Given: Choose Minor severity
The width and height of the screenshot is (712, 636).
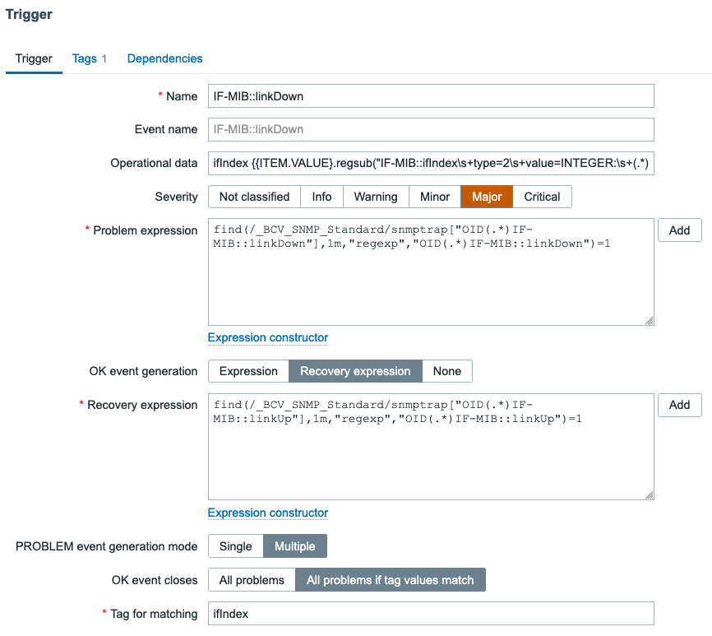Looking at the screenshot, I should pyautogui.click(x=435, y=197).
